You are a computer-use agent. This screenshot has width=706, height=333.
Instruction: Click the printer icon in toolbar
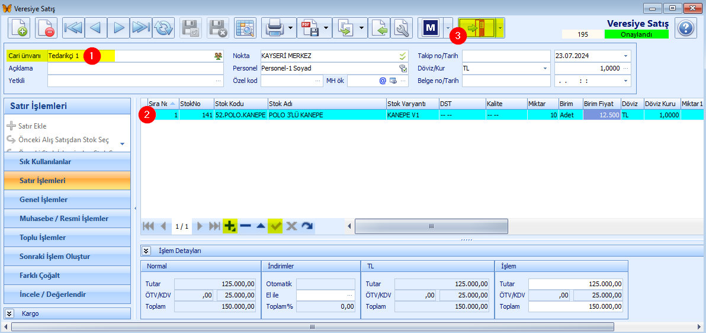(274, 28)
